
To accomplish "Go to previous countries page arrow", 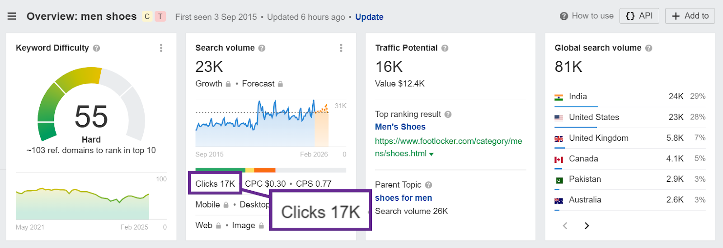I will (x=565, y=225).
